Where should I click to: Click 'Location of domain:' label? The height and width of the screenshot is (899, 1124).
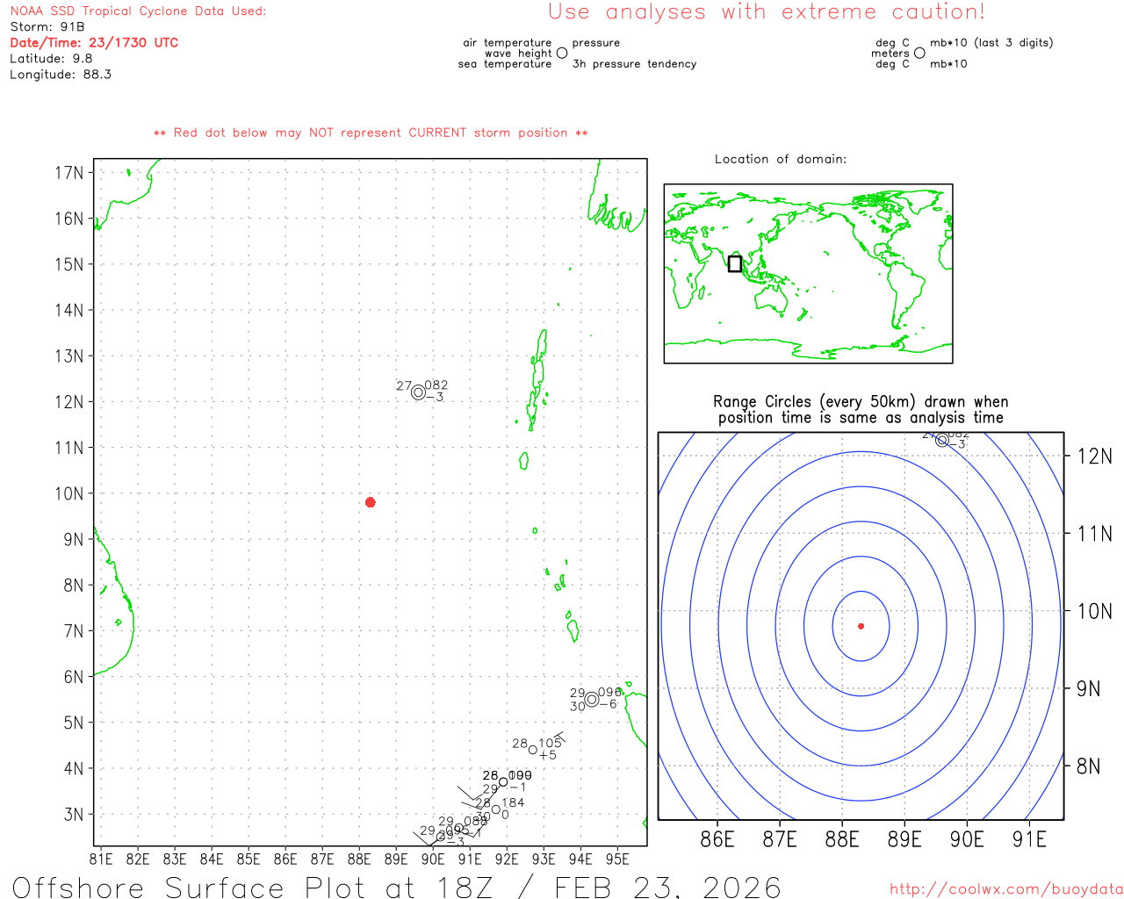pyautogui.click(x=781, y=159)
